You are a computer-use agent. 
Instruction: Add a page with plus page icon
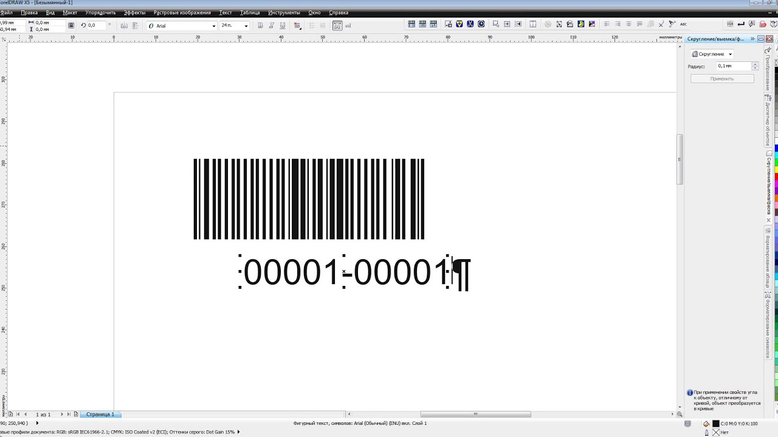tap(76, 415)
